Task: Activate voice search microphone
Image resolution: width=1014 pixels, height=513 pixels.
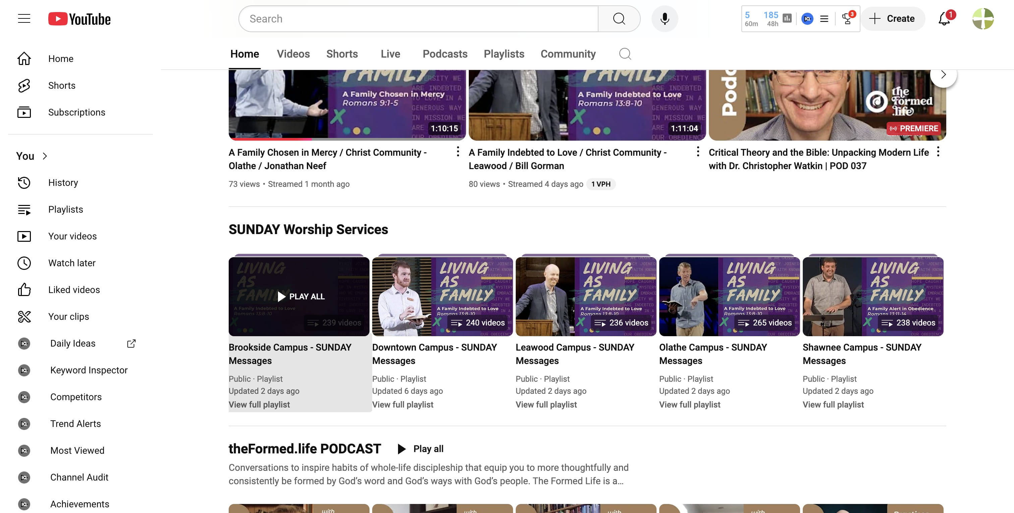Action: pos(665,18)
